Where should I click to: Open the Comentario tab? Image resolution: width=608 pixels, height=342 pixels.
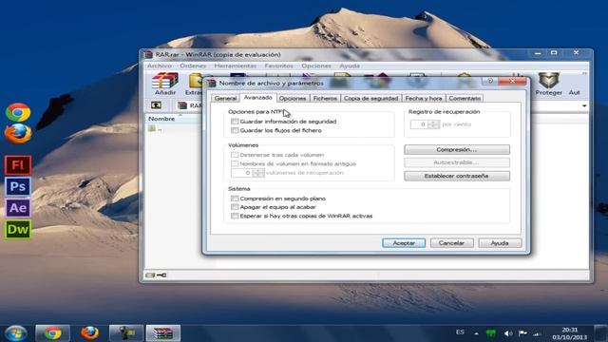pyautogui.click(x=465, y=99)
